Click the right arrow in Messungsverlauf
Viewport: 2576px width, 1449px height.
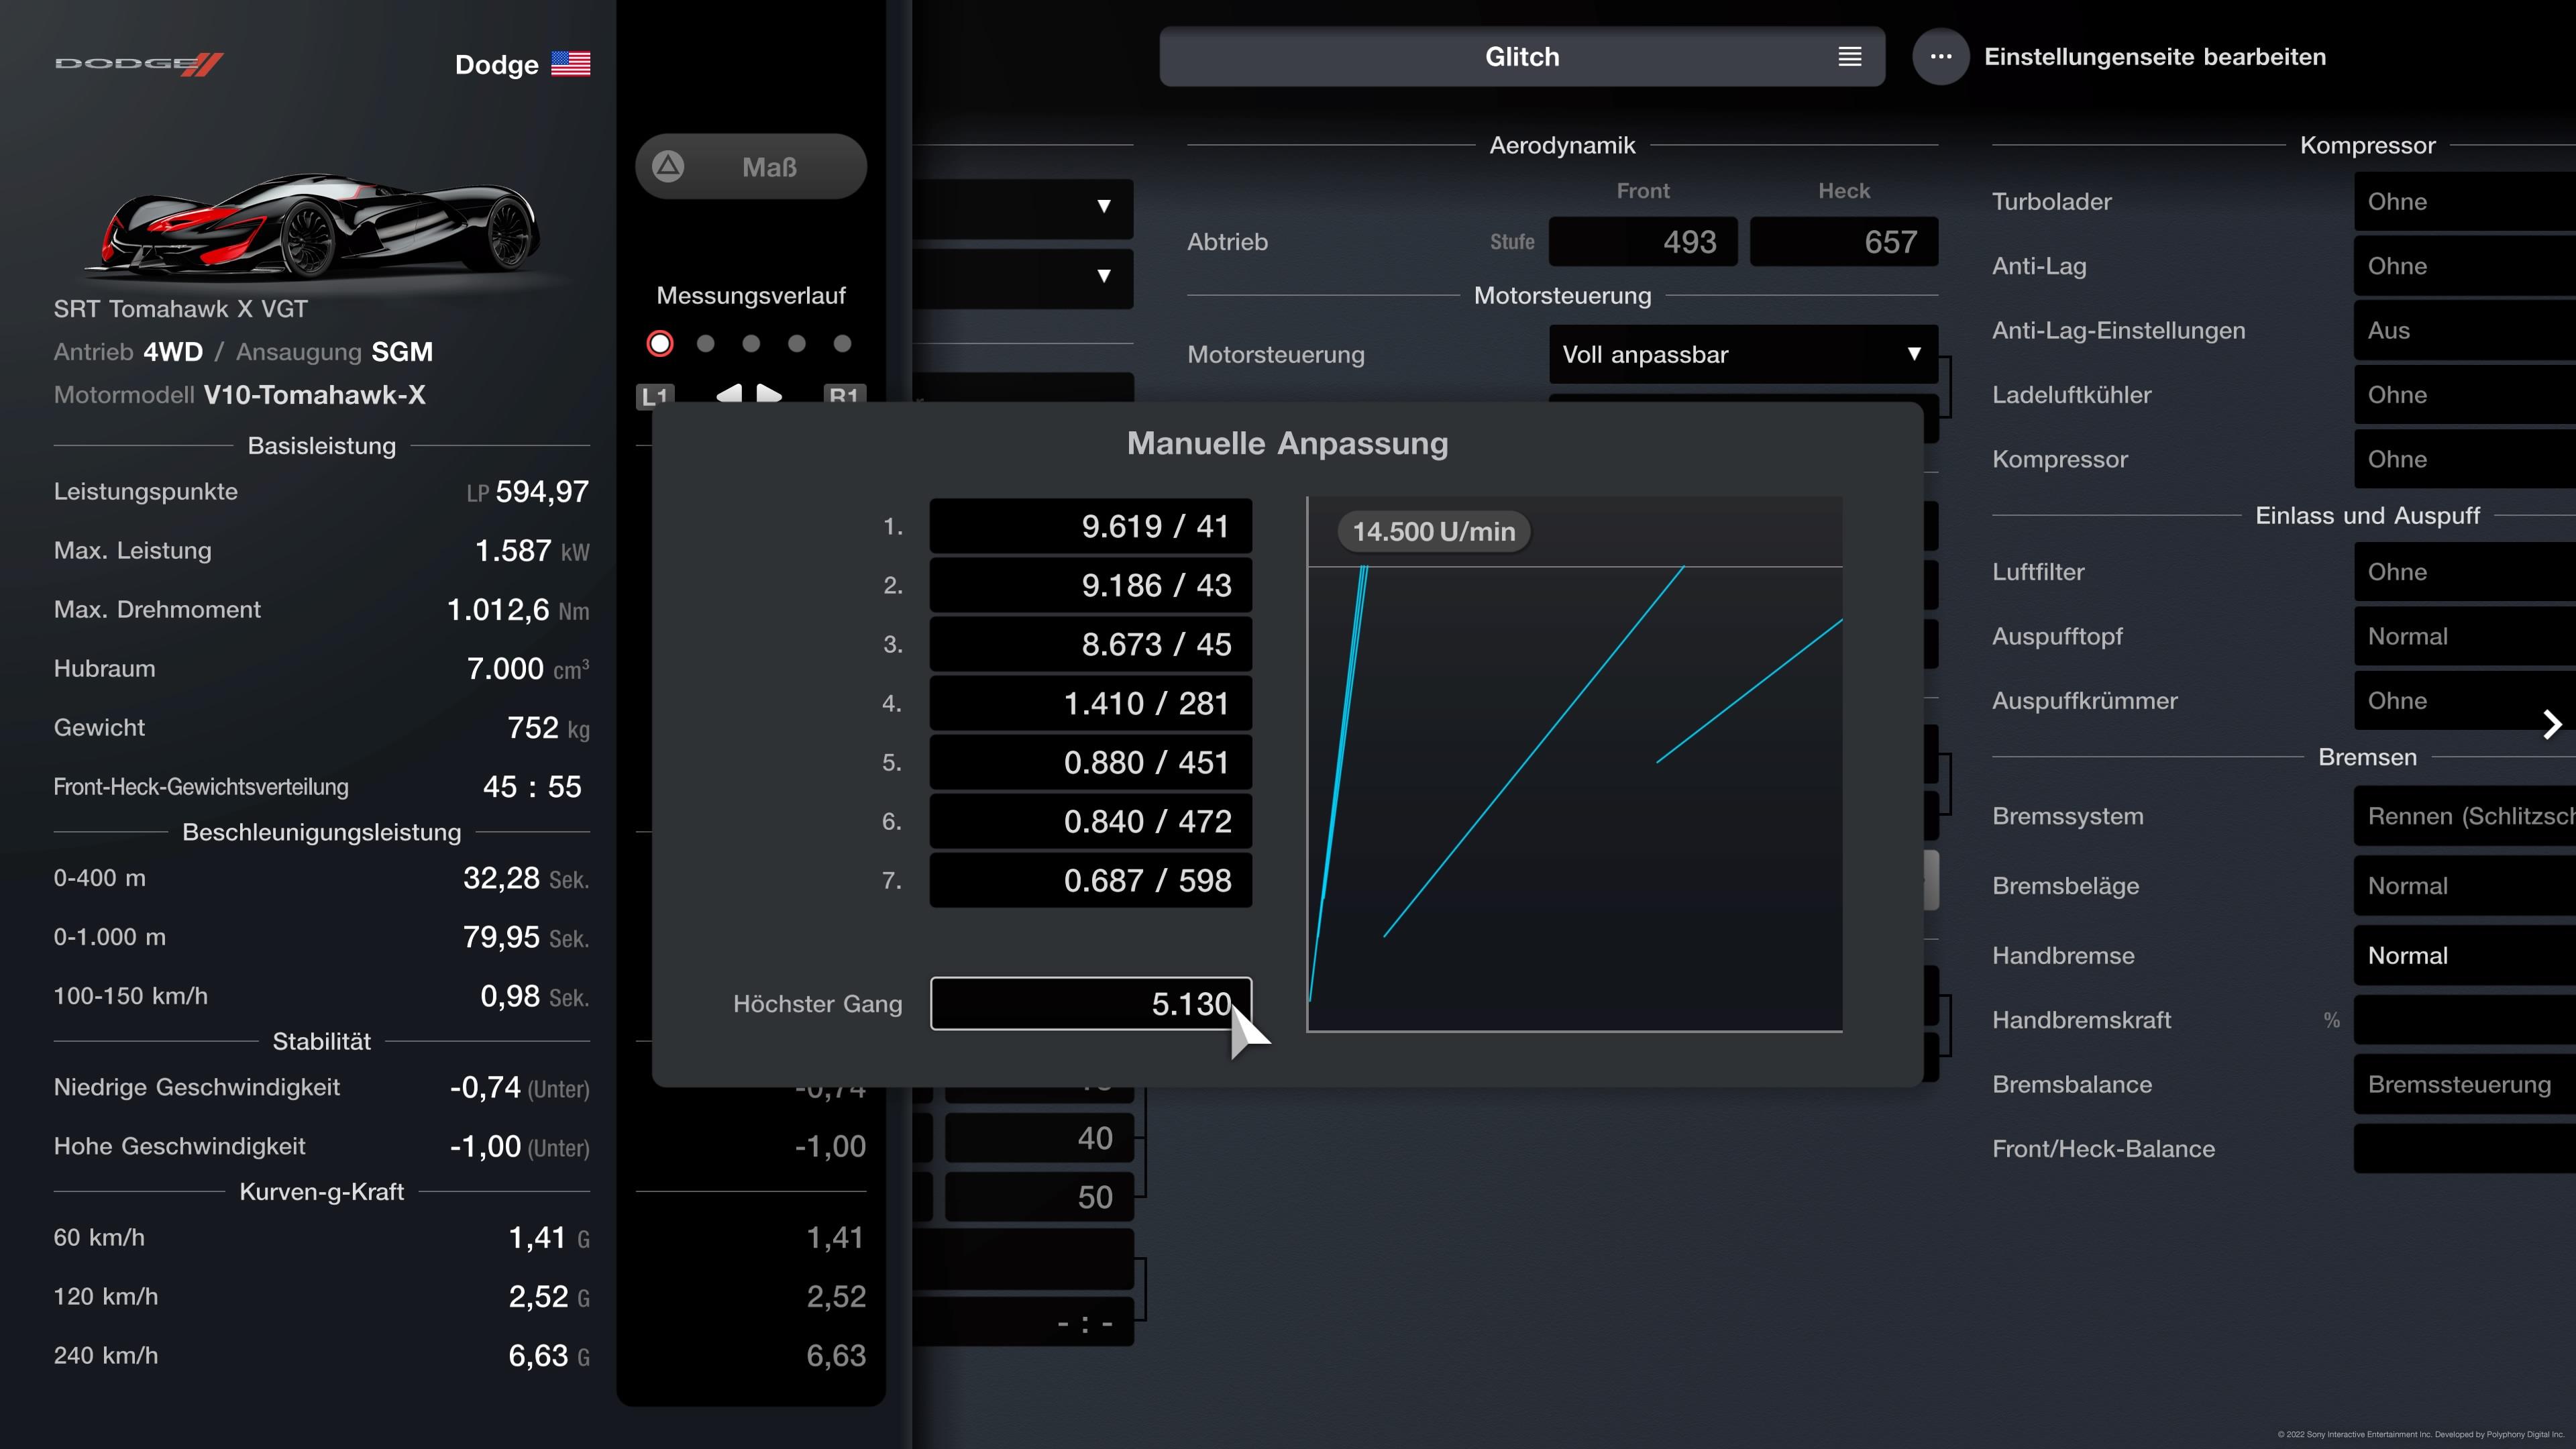coord(769,393)
